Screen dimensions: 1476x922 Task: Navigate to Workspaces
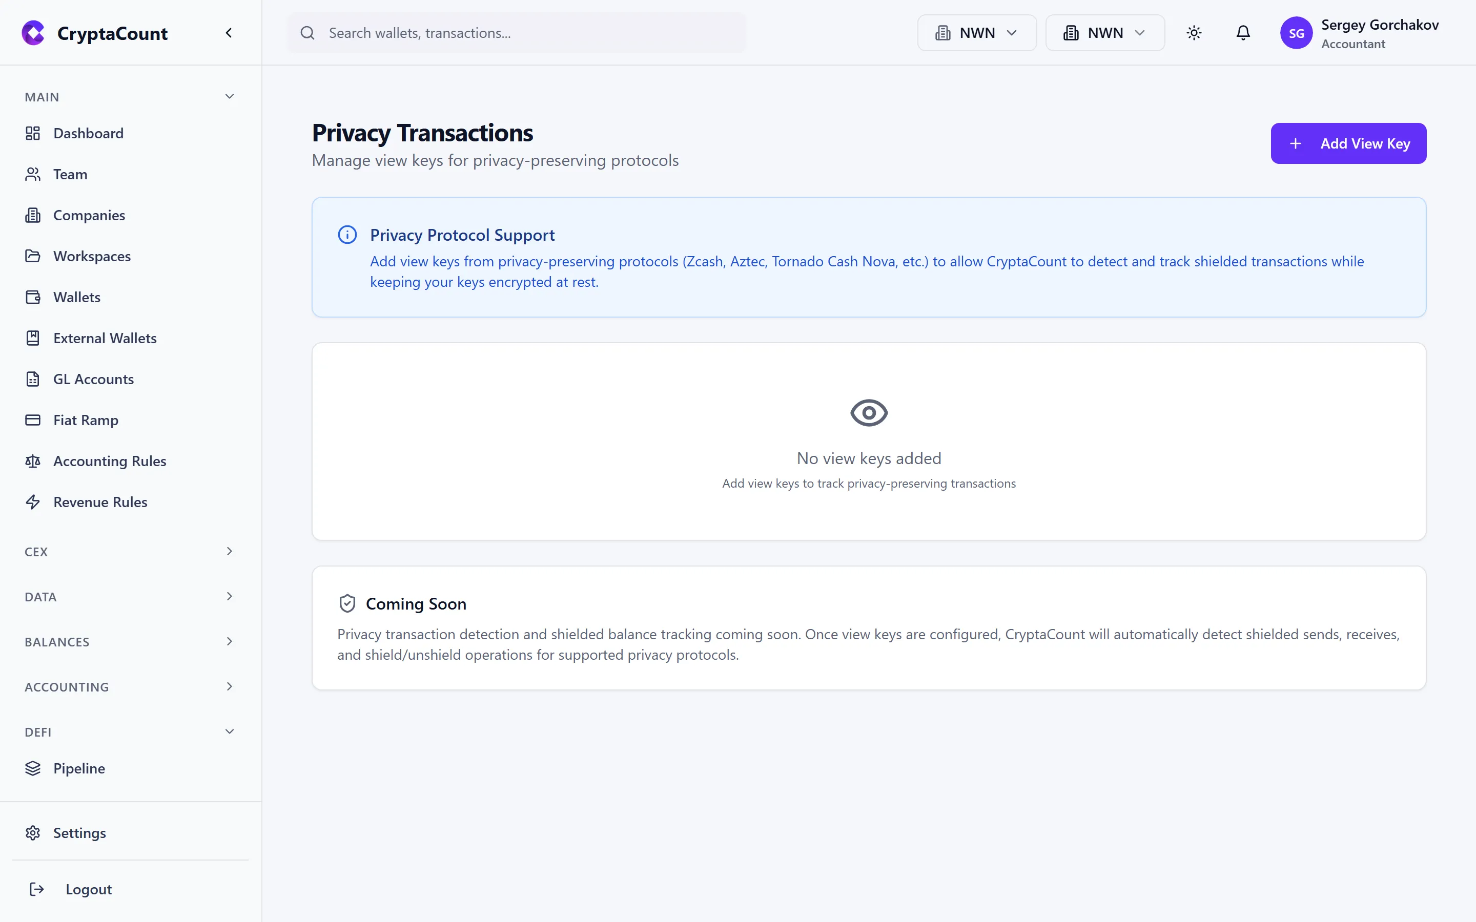[92, 256]
